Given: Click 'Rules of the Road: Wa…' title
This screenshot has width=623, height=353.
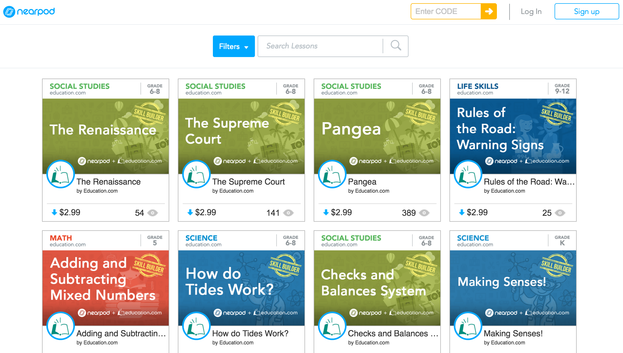Looking at the screenshot, I should click(x=529, y=182).
